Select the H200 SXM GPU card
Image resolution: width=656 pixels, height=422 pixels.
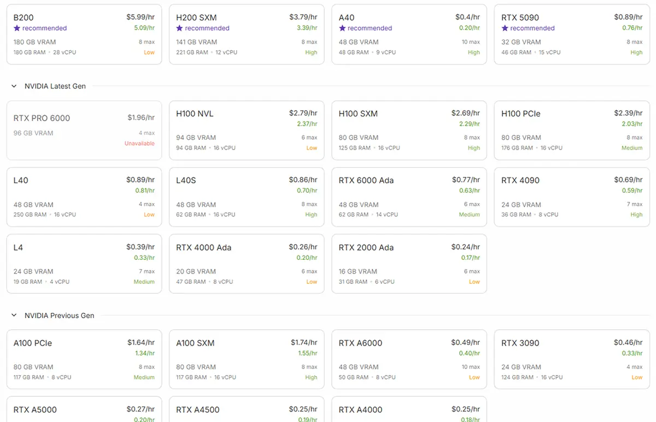click(x=247, y=34)
